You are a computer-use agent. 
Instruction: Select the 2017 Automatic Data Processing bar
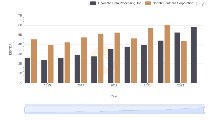pos(77,69)
